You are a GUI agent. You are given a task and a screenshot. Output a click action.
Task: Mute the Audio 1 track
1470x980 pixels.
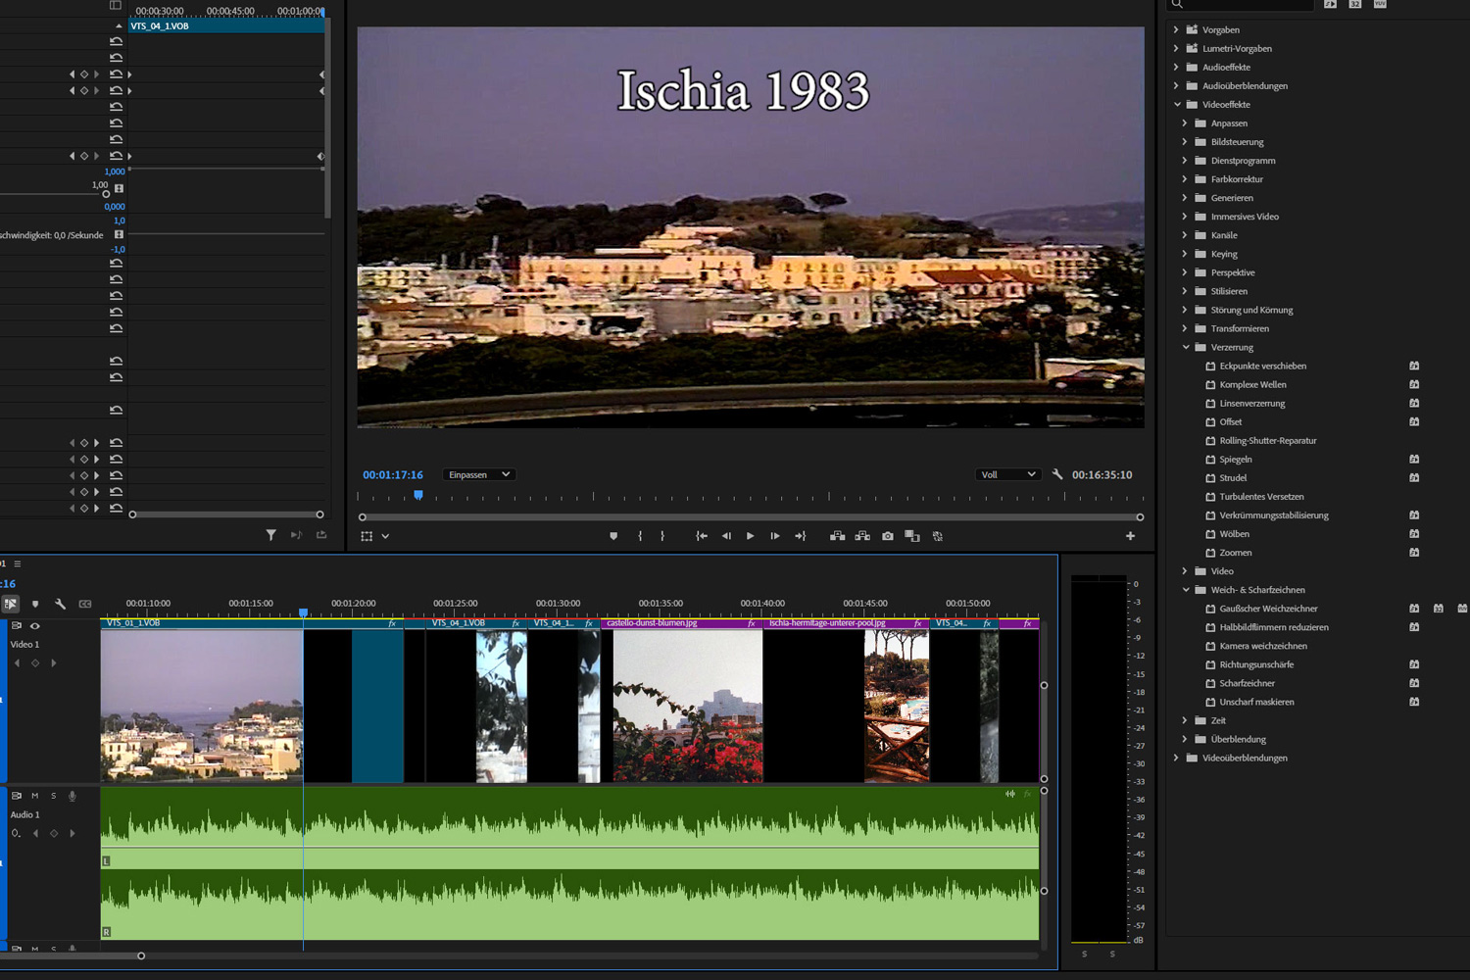[34, 795]
